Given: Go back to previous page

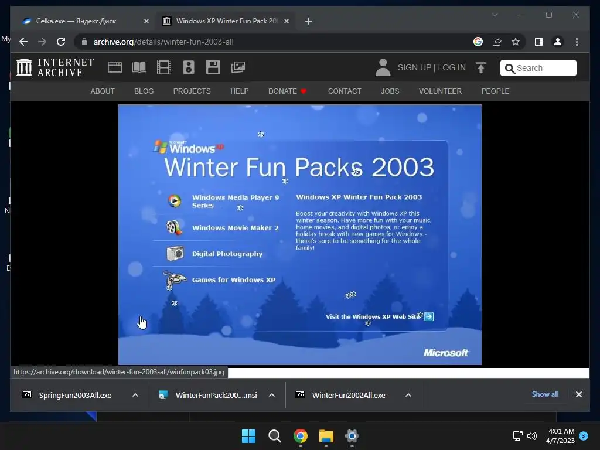Looking at the screenshot, I should coord(23,42).
